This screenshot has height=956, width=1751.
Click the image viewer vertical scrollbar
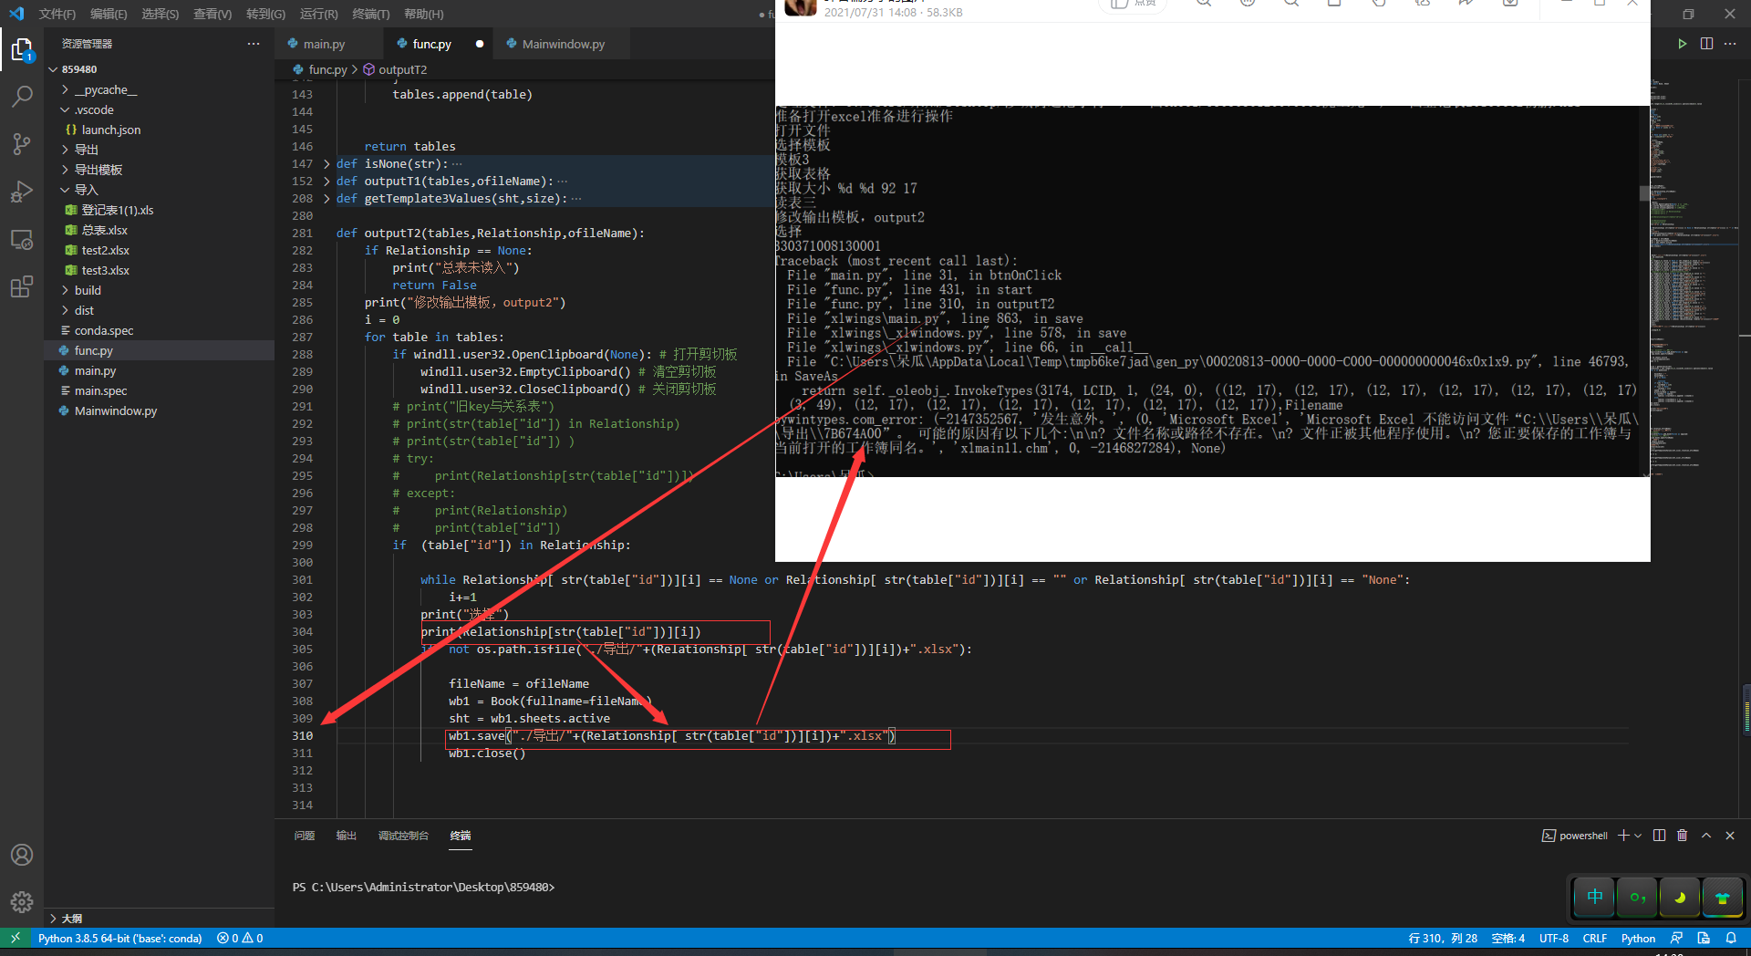click(1645, 193)
